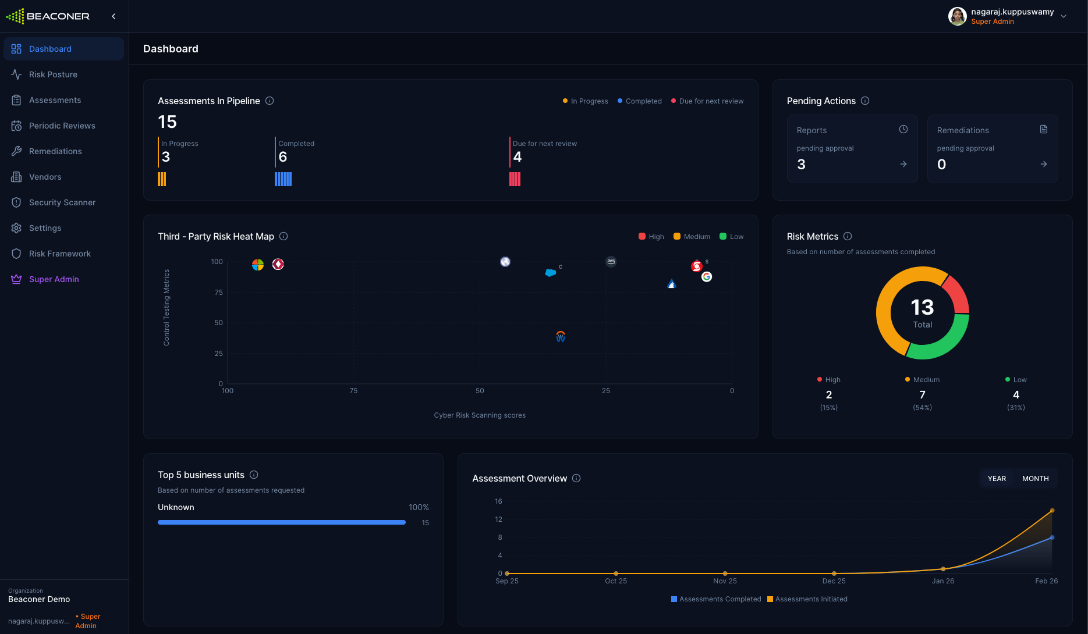Switch Assessment Overview to YEAR view
1088x634 pixels.
[997, 478]
